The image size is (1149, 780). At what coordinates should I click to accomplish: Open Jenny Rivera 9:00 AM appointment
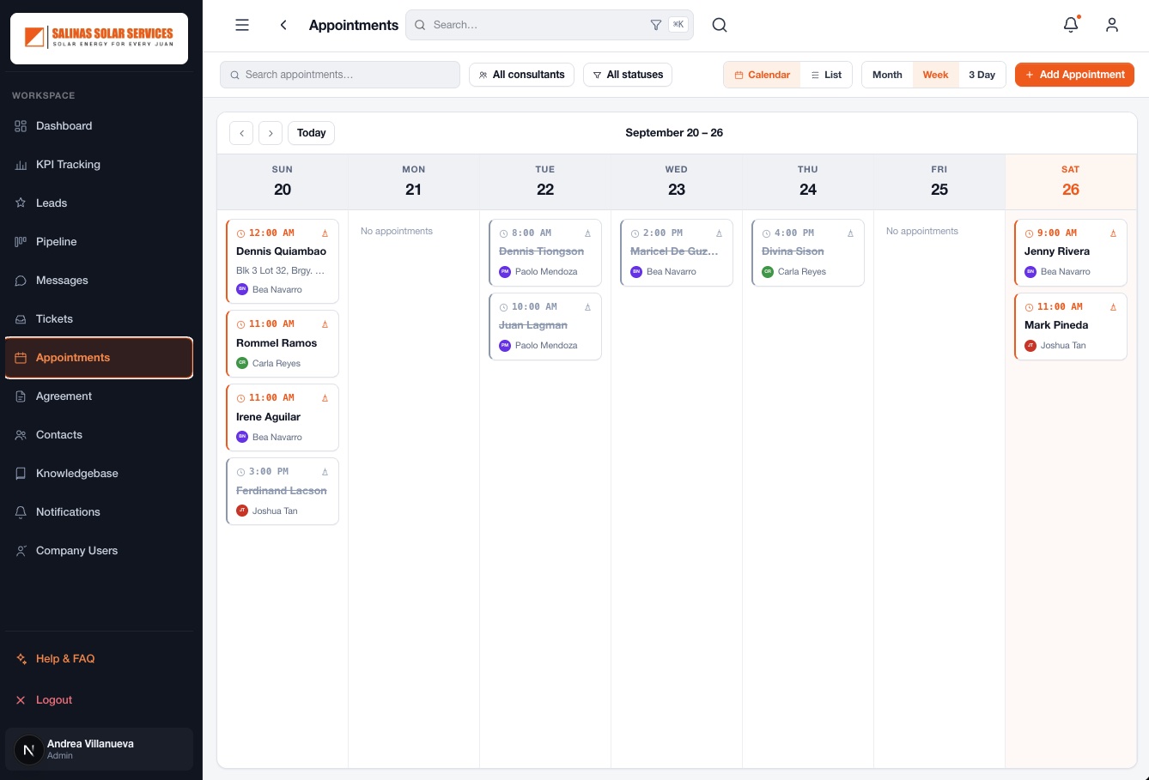(x=1071, y=252)
